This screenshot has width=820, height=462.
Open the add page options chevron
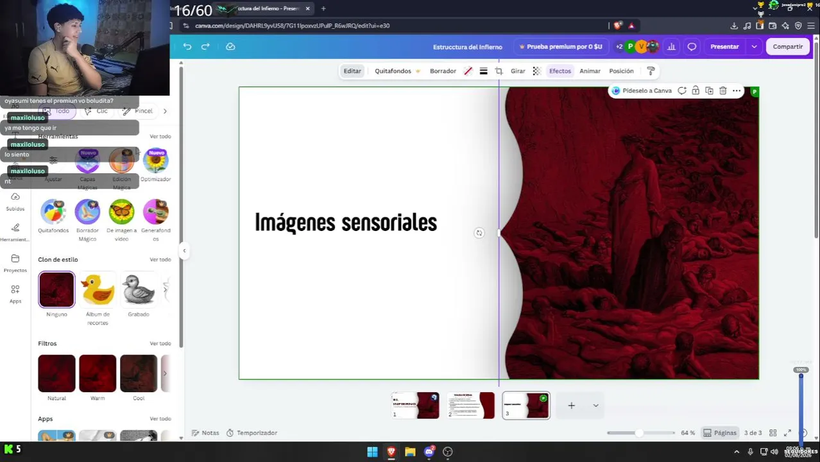595,406
